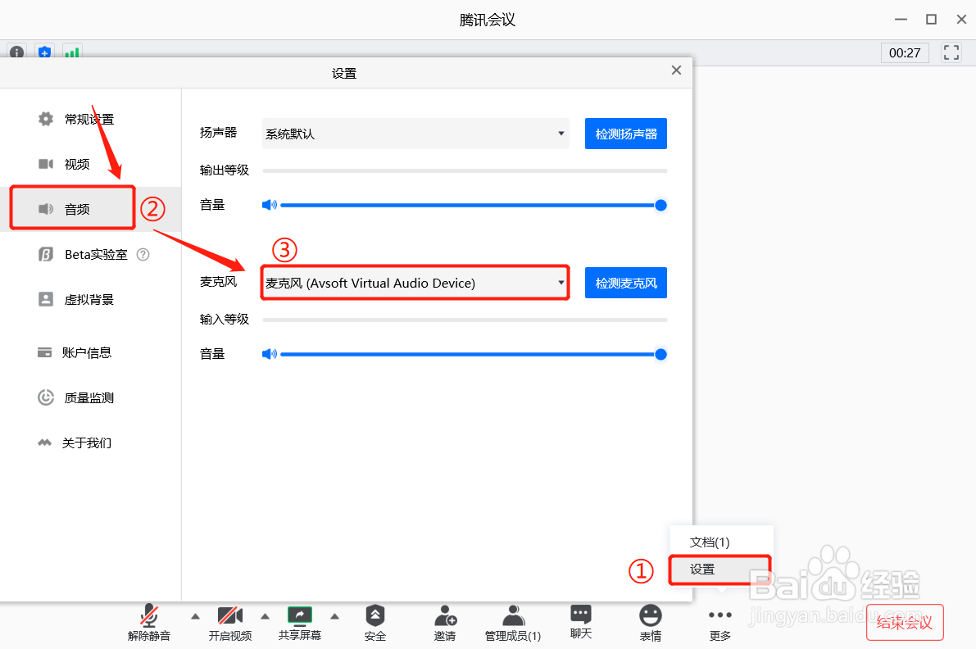976x649 pixels.
Task: Minimize the 腾讯会议 window
Action: pos(901,20)
